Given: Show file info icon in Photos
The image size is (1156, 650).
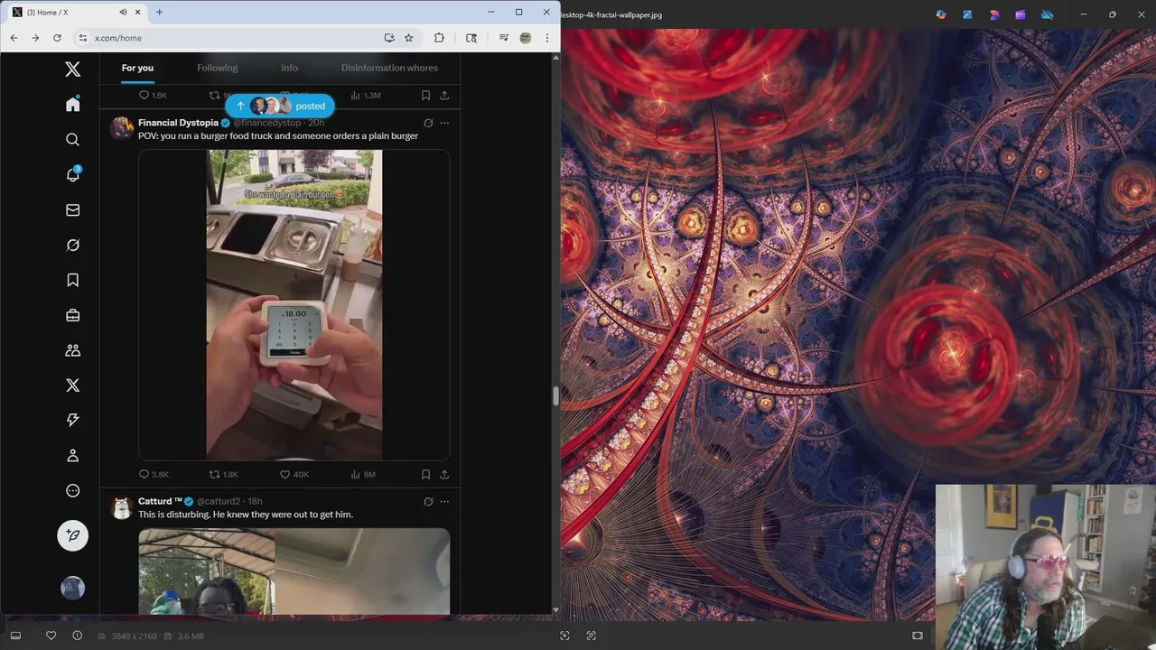Looking at the screenshot, I should point(77,636).
